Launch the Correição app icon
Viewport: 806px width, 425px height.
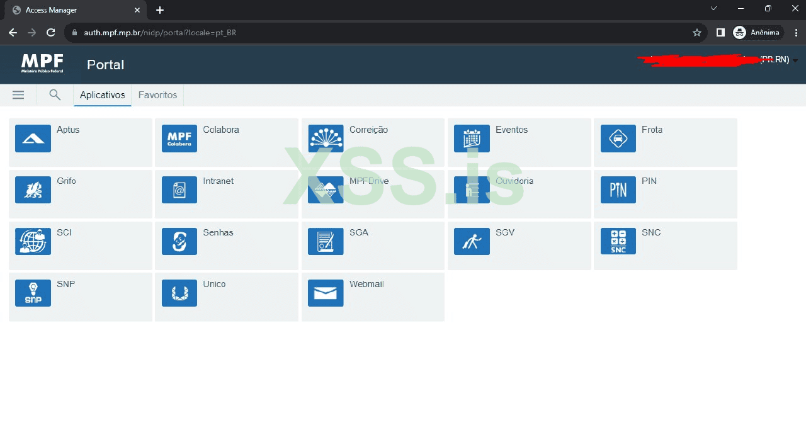click(326, 139)
